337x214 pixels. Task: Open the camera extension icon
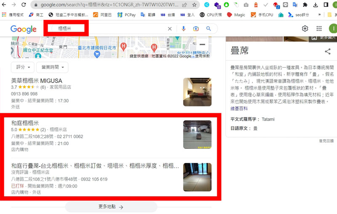coord(246,5)
